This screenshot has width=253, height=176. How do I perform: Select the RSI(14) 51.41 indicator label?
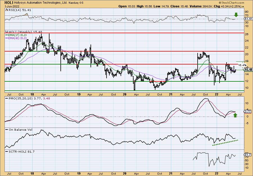pyautogui.click(x=19, y=10)
